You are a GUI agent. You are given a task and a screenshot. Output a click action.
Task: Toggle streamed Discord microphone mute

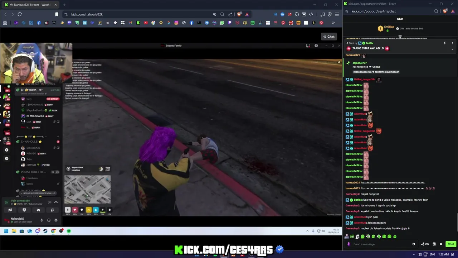[x=42, y=220]
